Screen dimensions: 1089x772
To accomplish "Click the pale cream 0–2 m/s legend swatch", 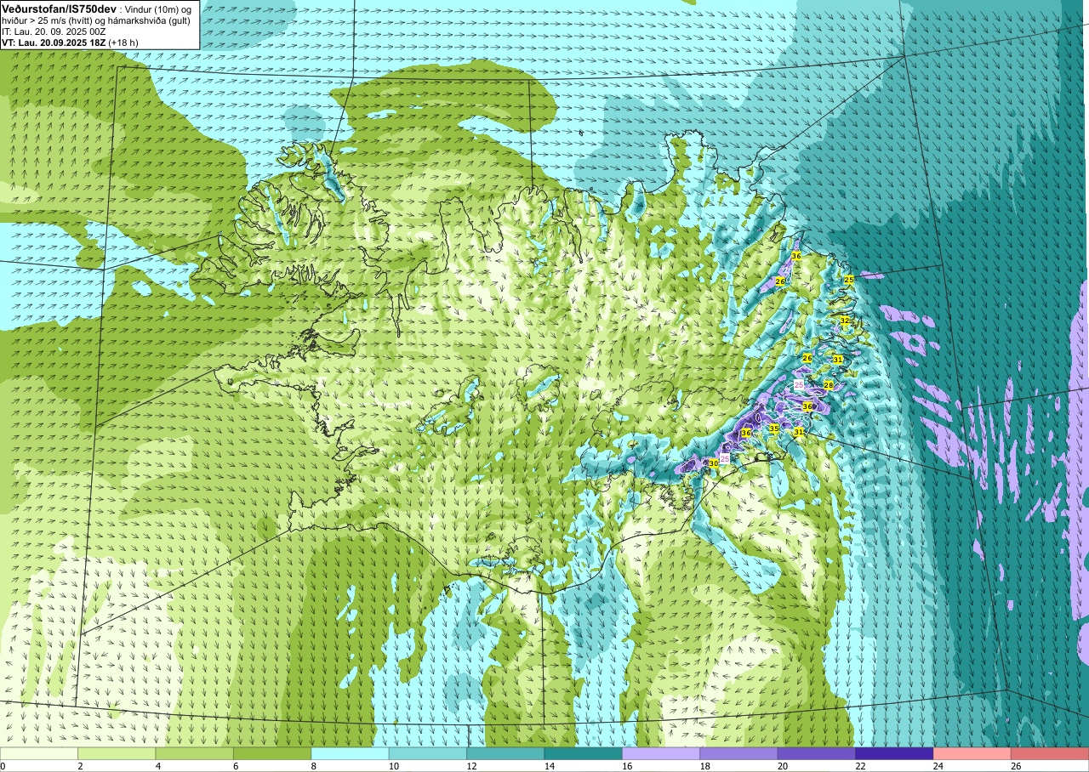I will click(39, 753).
